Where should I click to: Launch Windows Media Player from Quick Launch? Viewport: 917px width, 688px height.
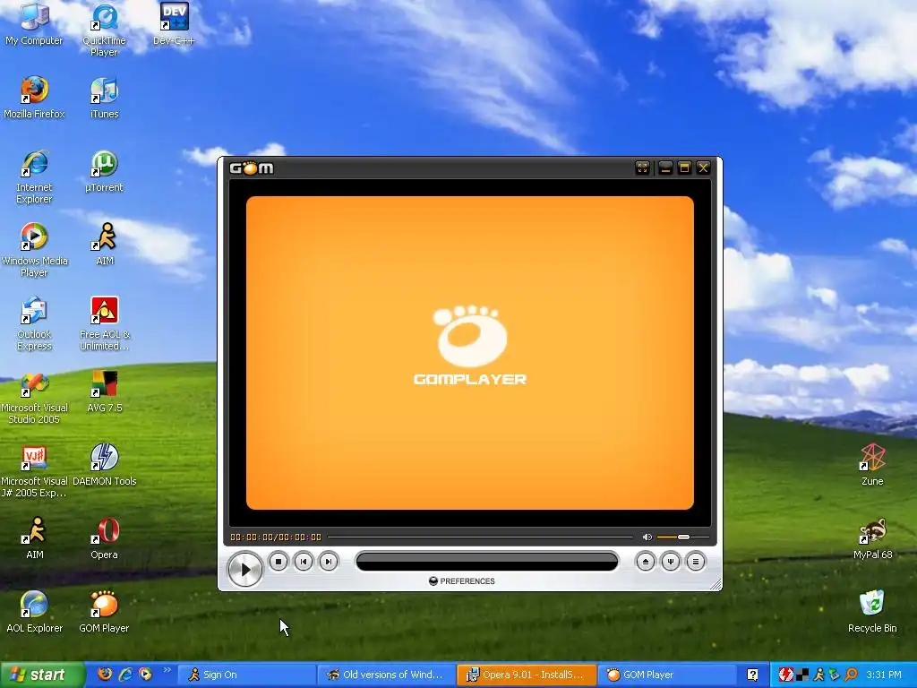(145, 675)
